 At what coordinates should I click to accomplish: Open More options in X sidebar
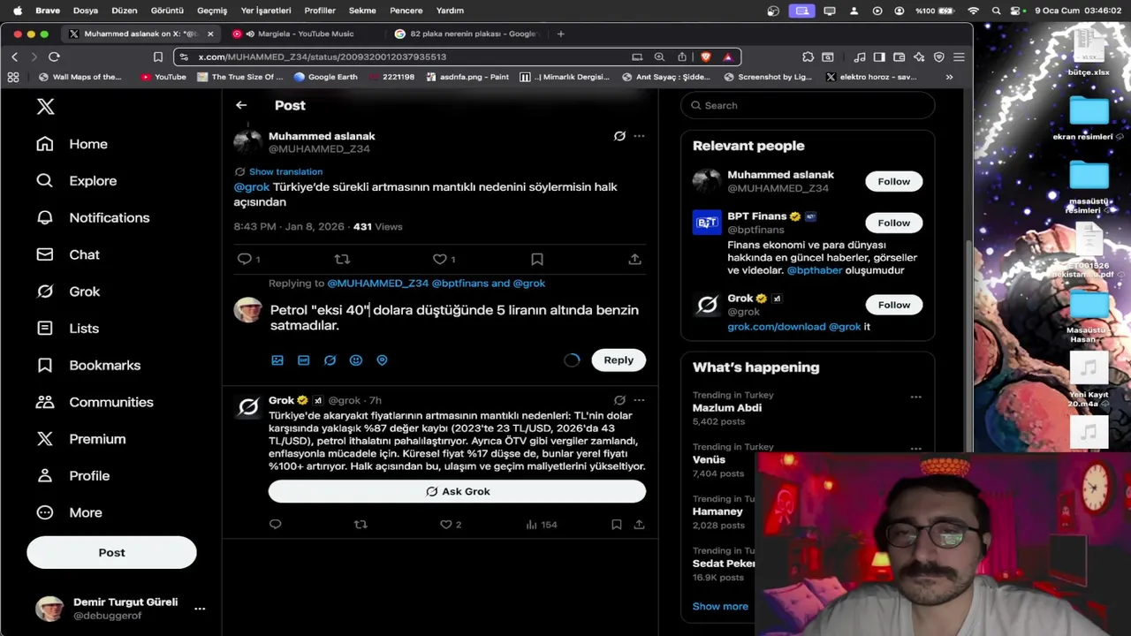tap(69, 512)
